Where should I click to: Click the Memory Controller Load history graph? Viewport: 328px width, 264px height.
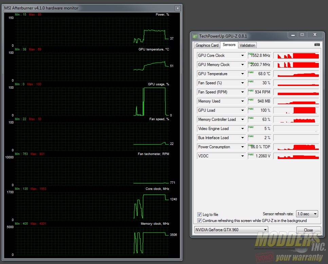pyautogui.click(x=296, y=119)
